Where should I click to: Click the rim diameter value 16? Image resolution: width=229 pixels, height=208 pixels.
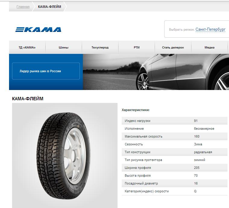(196, 183)
